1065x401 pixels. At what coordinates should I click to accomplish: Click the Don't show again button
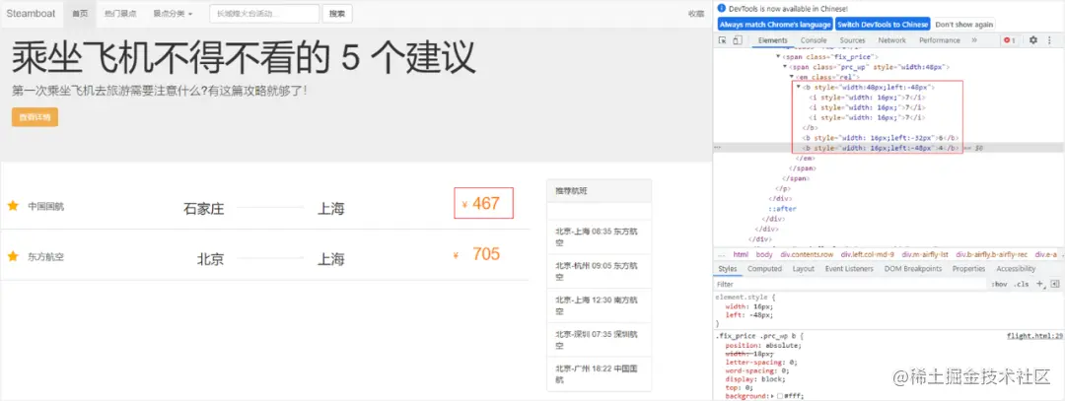pos(963,25)
